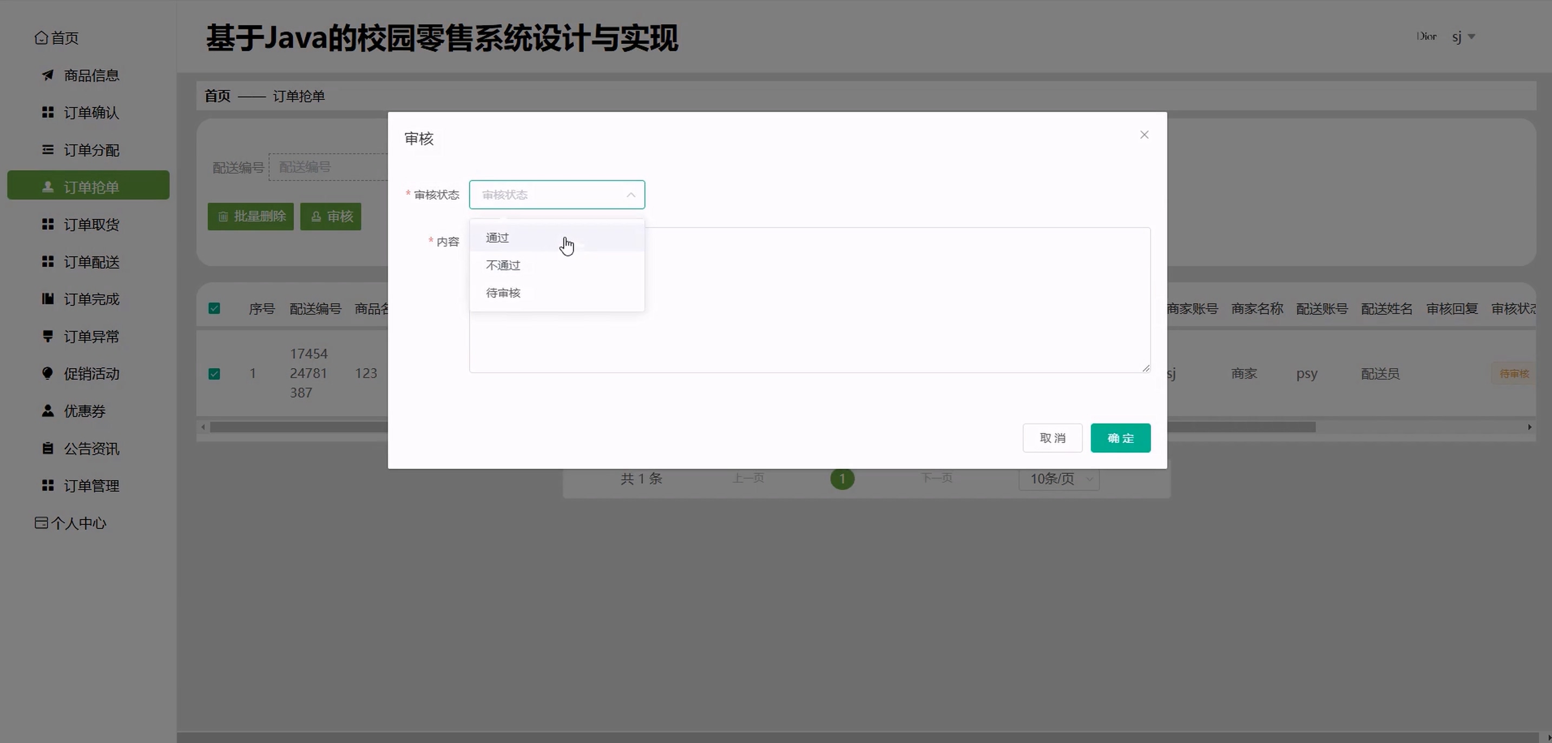Click the 取消 cancel button

[1052, 437]
